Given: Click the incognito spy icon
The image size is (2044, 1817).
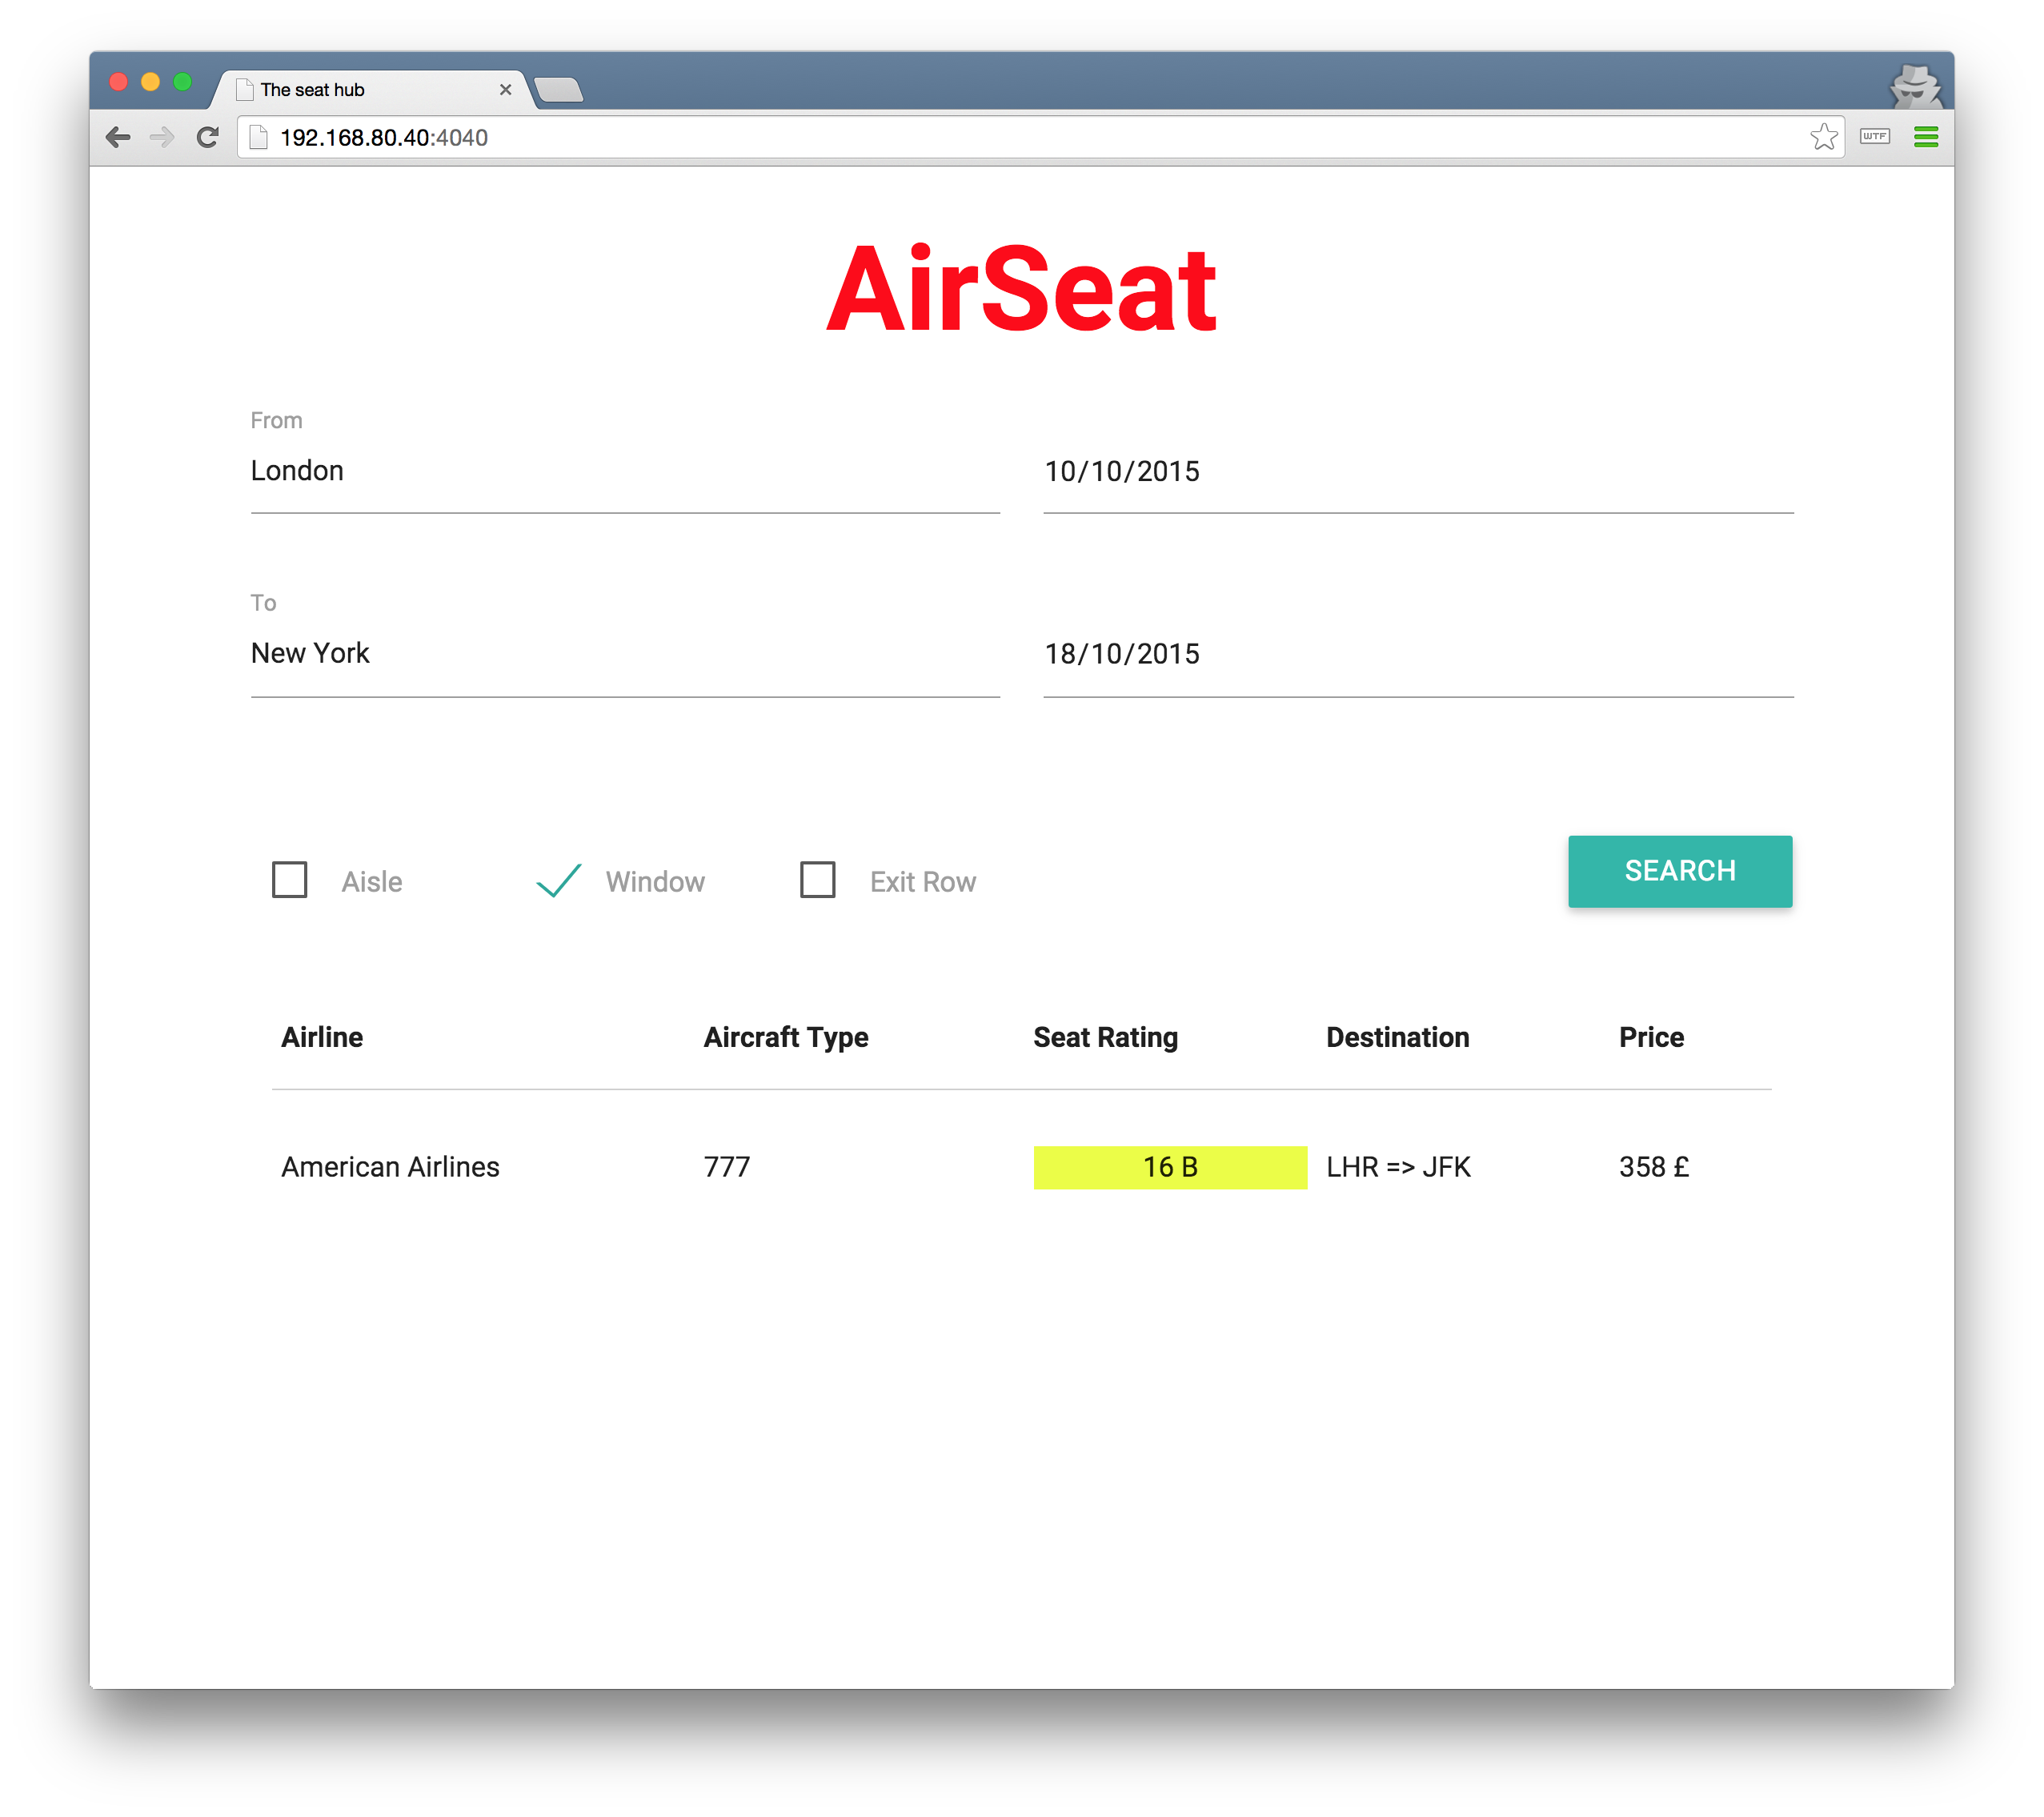Looking at the screenshot, I should [1914, 87].
